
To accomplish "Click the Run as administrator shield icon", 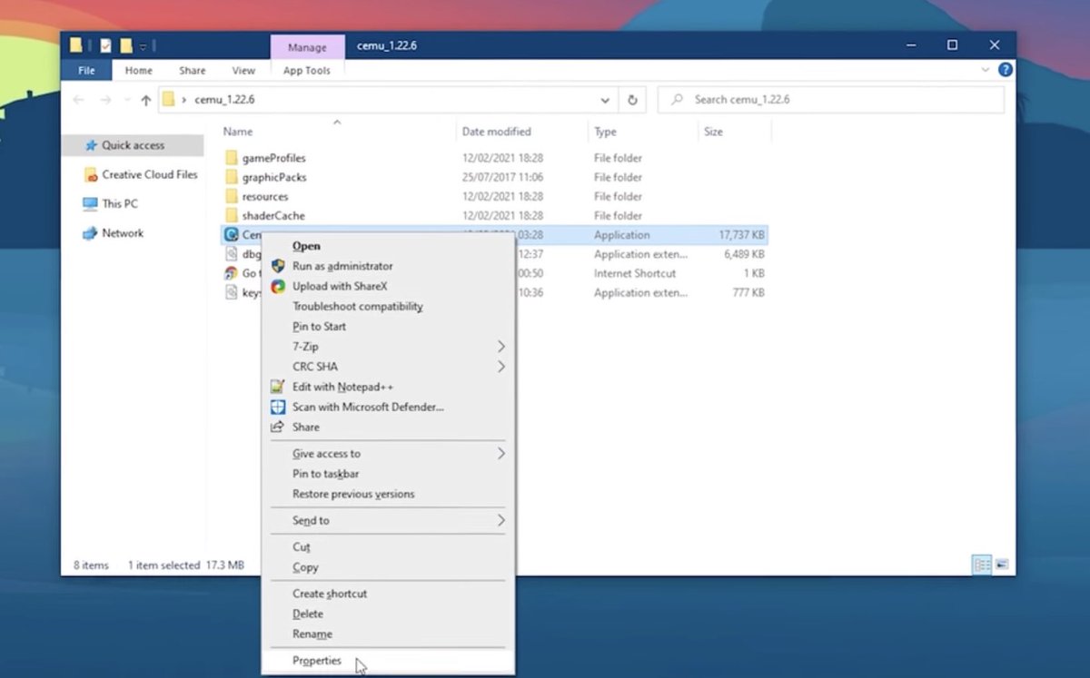I will pos(278,266).
